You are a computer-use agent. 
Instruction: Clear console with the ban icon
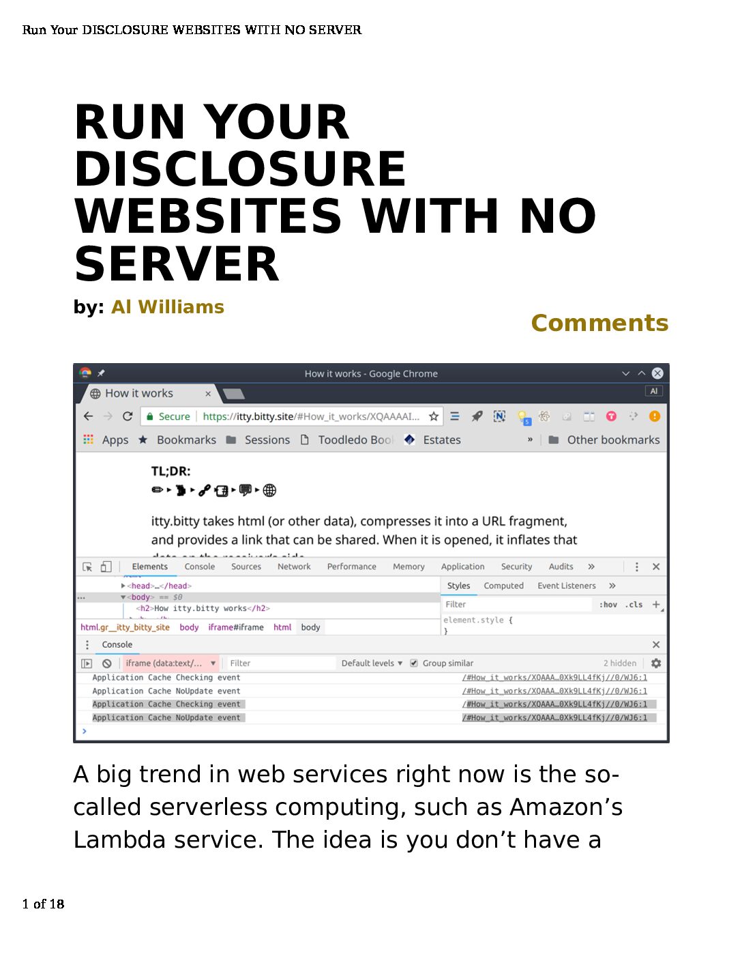(x=107, y=663)
